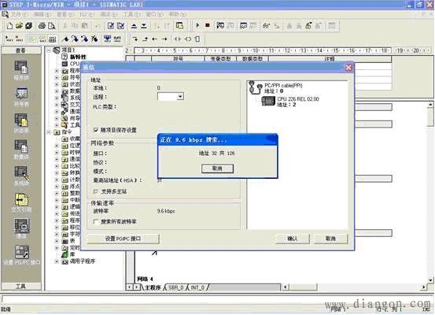This screenshot has height=315, width=435.
Task: Cancel the 9.6 kbps search dialog
Action: click(x=217, y=169)
